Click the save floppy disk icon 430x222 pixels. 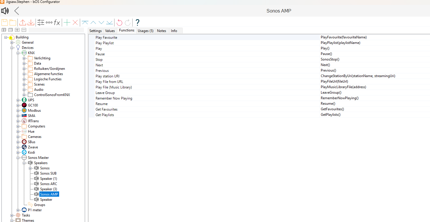pos(5,22)
